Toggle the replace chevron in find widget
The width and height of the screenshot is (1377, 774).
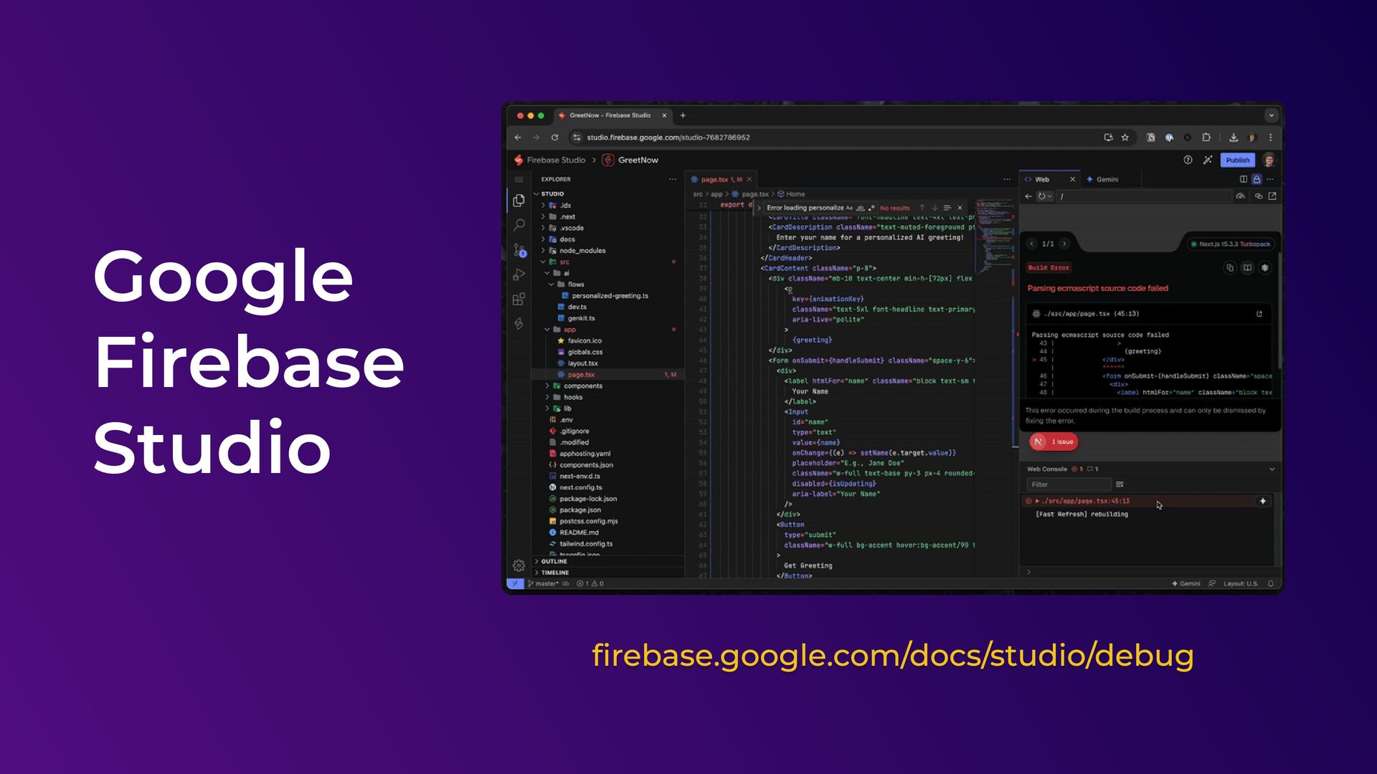759,208
